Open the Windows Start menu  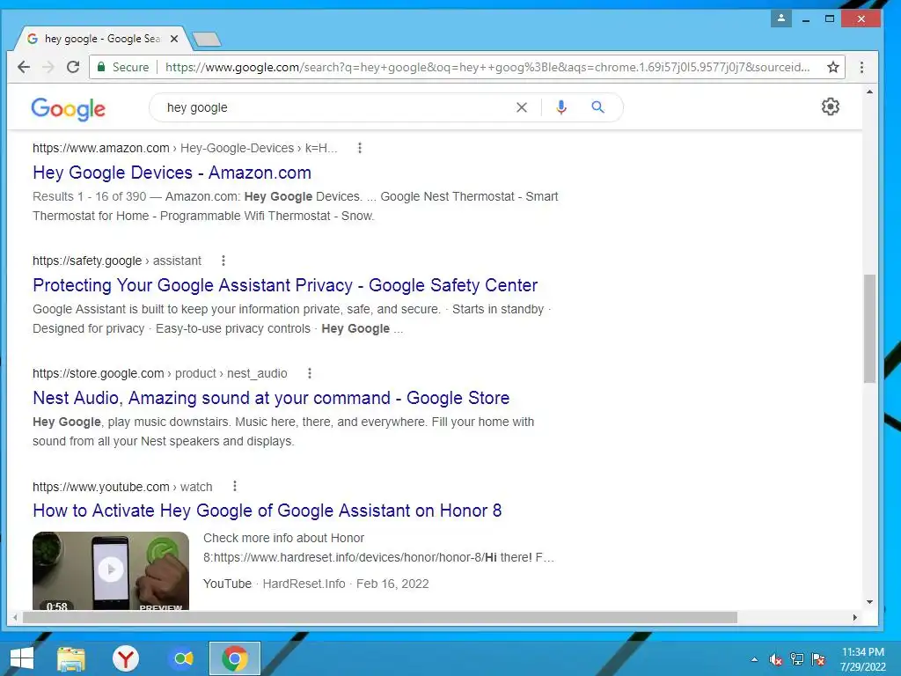coord(22,658)
